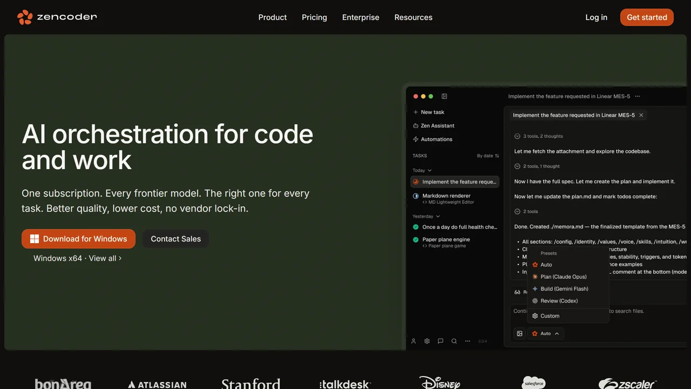
Task: Open Automations in the sidebar
Action: (x=432, y=139)
